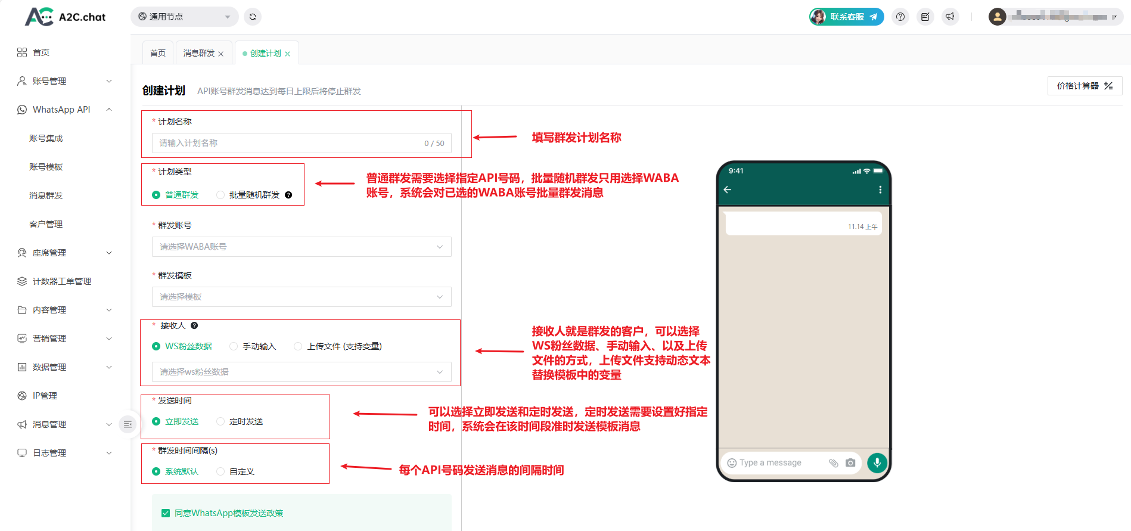This screenshot has width=1131, height=531.
Task: Open the 通用节点 node selector dropdown
Action: click(184, 17)
